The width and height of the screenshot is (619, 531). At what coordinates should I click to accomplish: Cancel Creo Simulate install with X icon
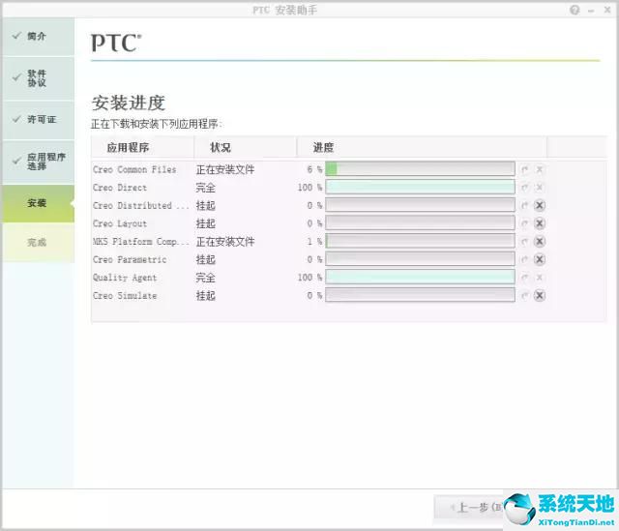click(x=540, y=295)
